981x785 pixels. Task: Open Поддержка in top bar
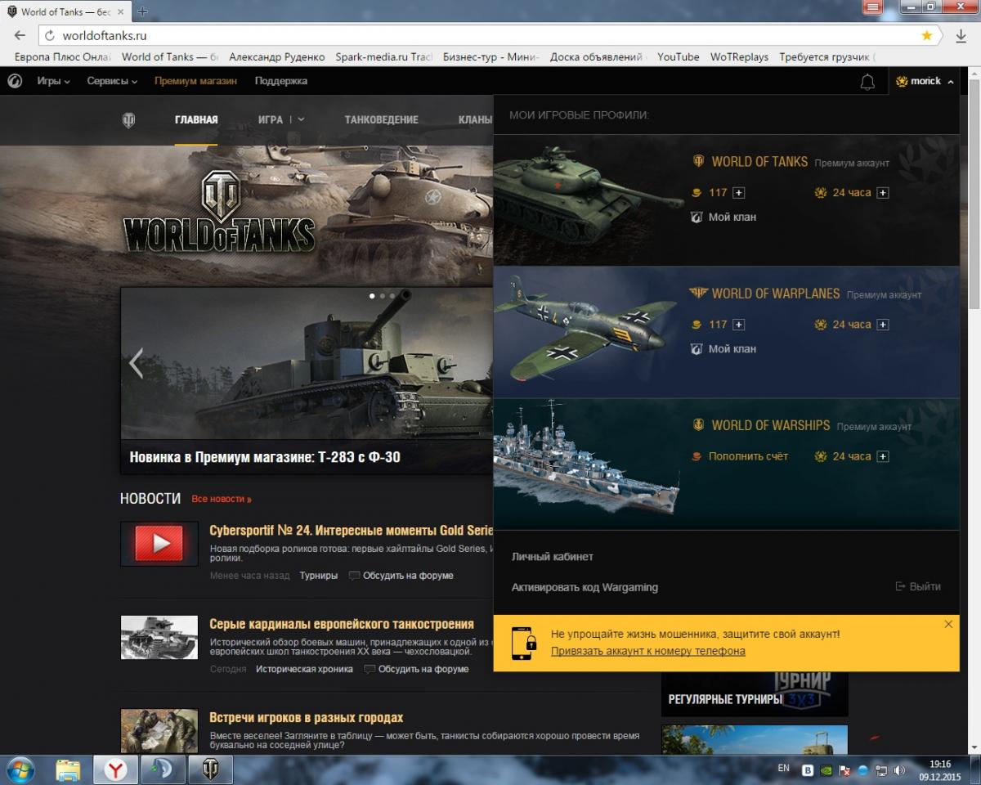[280, 81]
